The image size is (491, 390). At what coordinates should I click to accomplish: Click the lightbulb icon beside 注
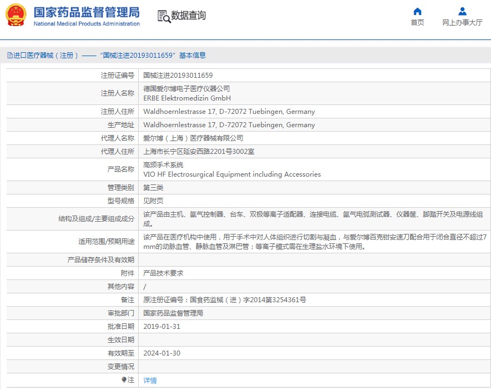point(124,380)
